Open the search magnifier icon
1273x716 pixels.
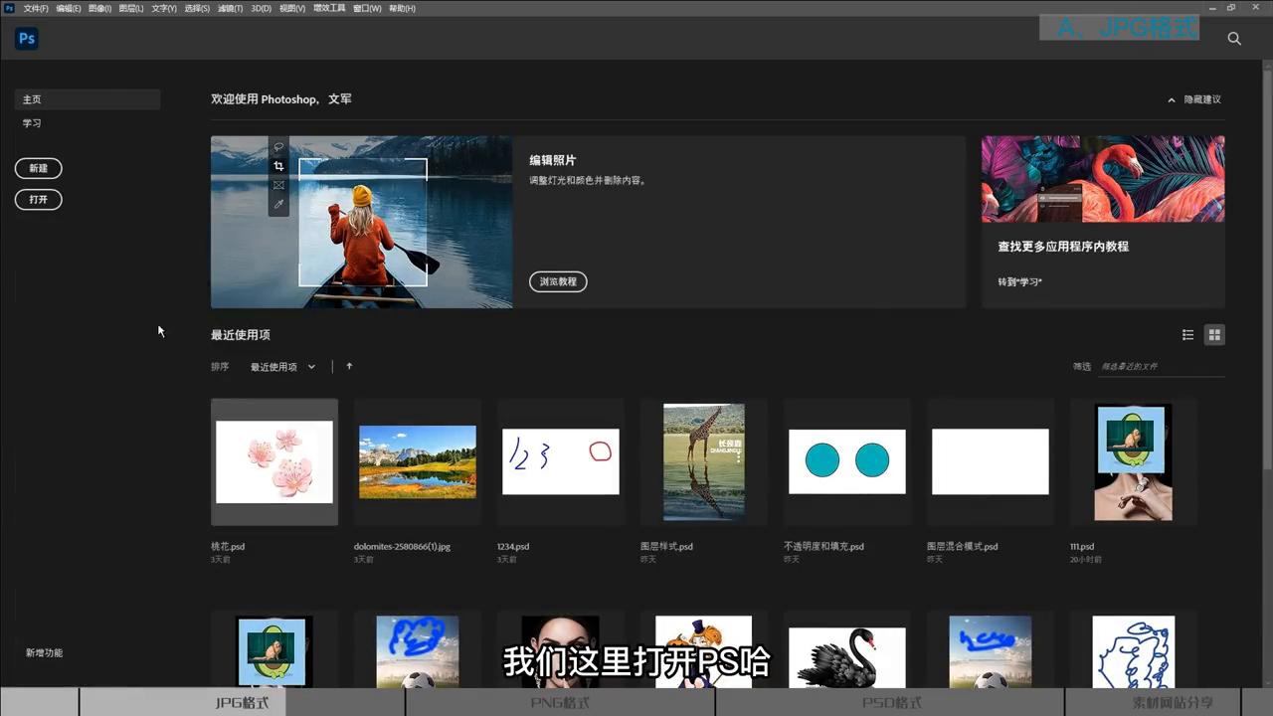pyautogui.click(x=1234, y=39)
